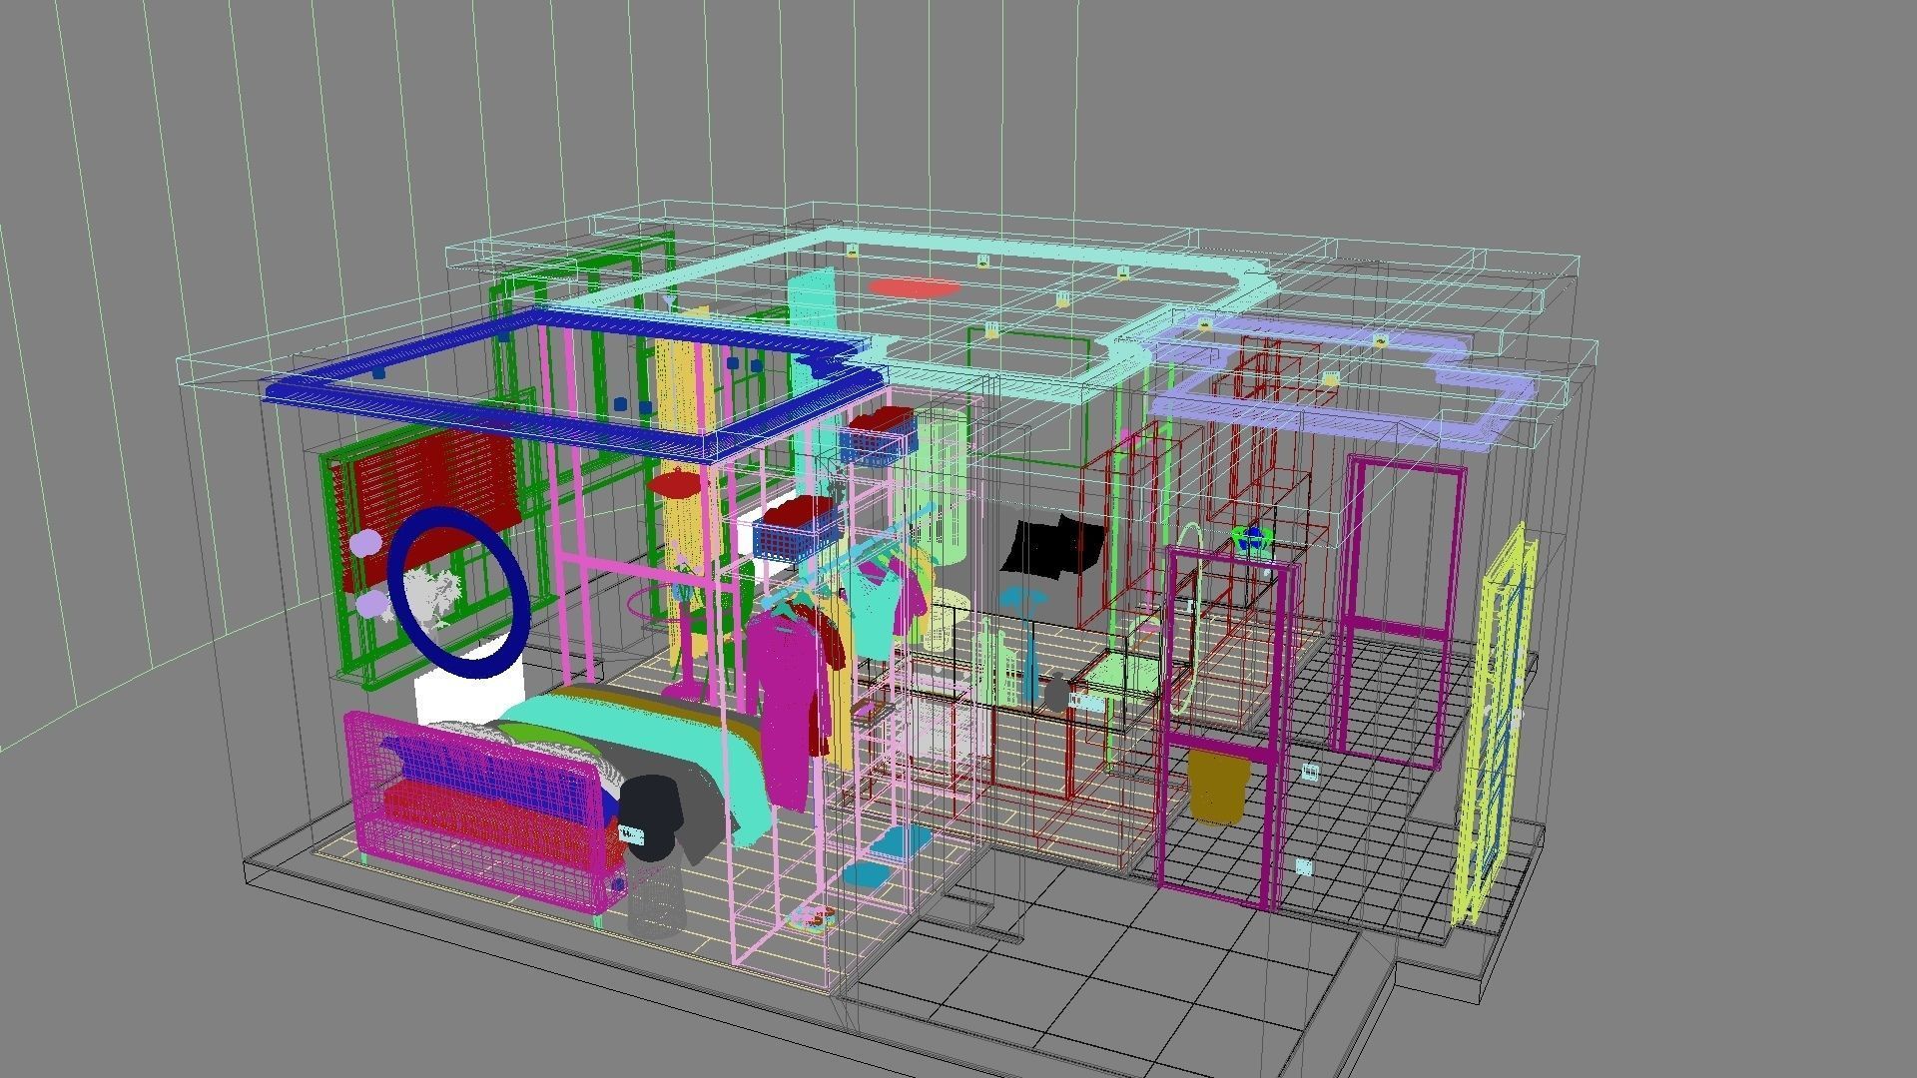1917x1078 pixels.
Task: Select the green basket on cabinet
Action: tap(1253, 539)
